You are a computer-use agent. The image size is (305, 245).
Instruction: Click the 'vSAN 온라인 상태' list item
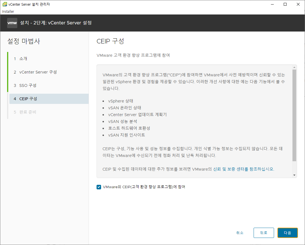click(125, 108)
